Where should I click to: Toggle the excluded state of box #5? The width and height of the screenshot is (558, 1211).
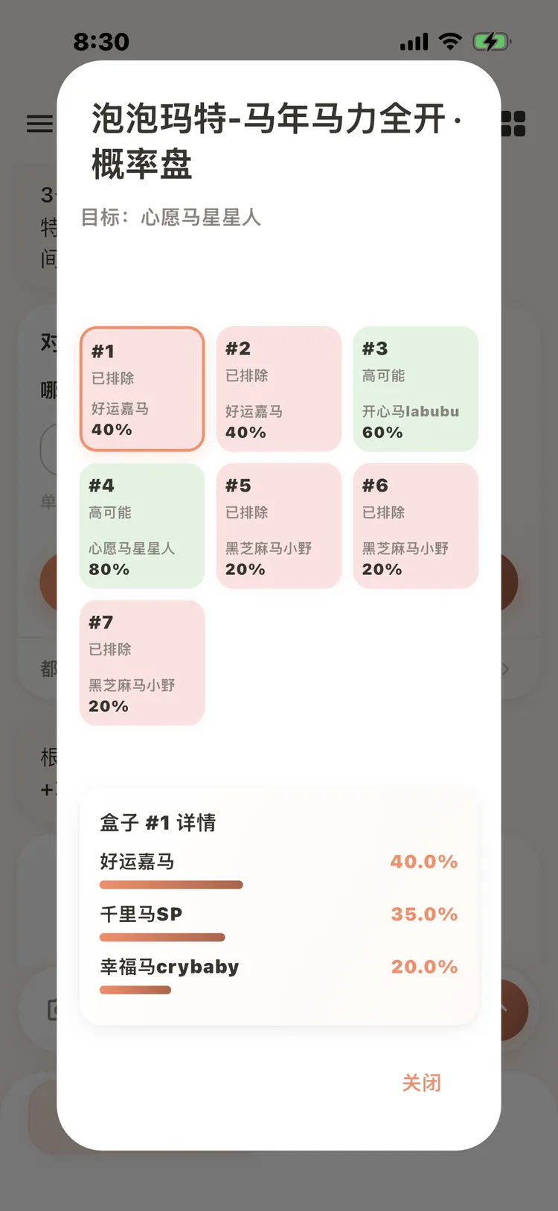click(278, 526)
